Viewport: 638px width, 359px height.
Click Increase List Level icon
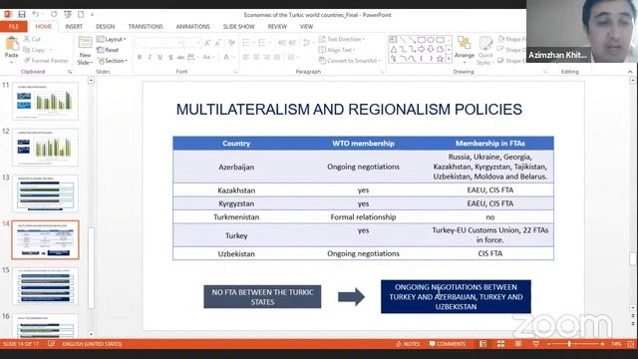(292, 43)
